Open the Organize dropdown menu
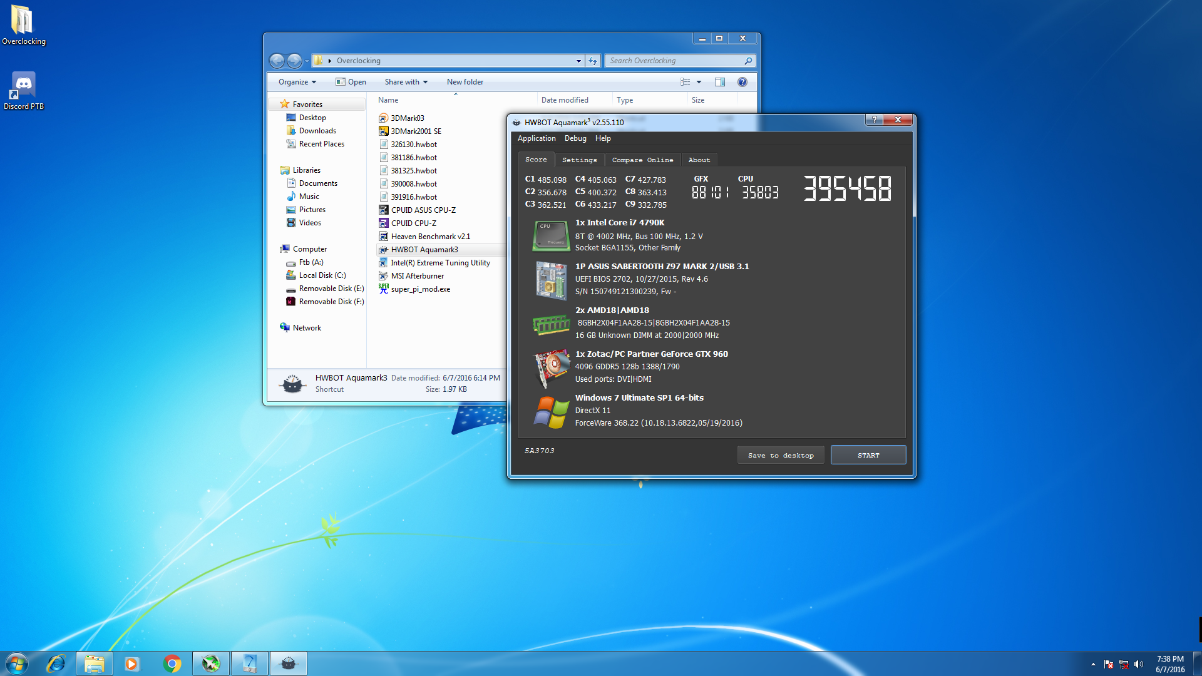The height and width of the screenshot is (676, 1202). 297,82
